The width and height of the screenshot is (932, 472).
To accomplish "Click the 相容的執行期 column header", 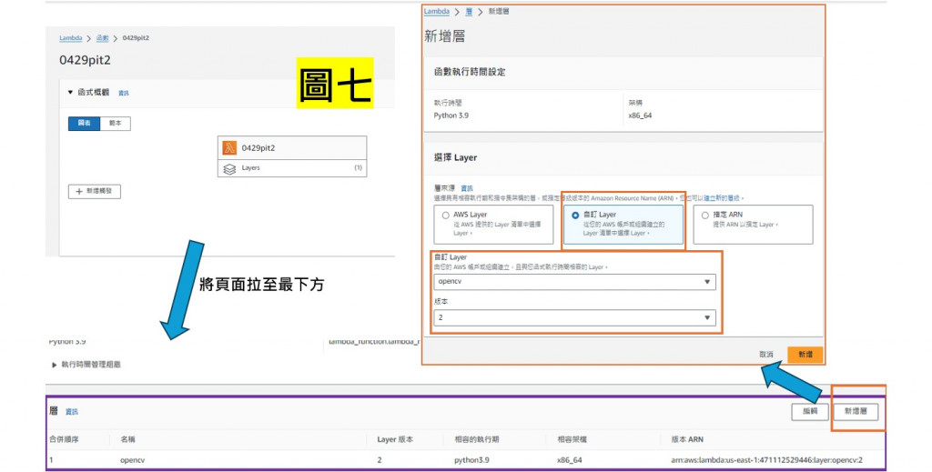I will coord(476,439).
